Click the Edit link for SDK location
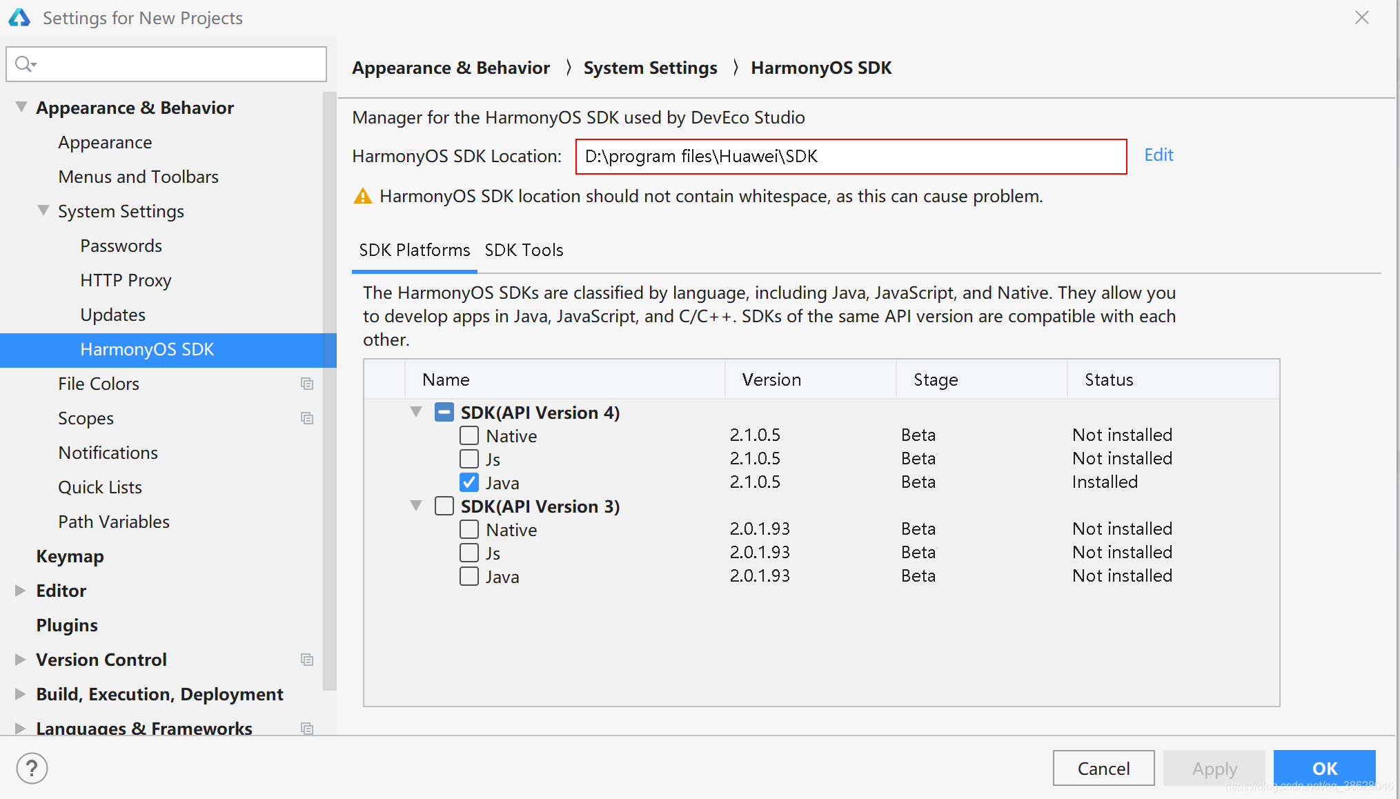Screen dimensions: 1400x799 click(x=1159, y=155)
